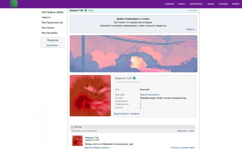
Task: Click the count next to Группы
Action: point(141,107)
